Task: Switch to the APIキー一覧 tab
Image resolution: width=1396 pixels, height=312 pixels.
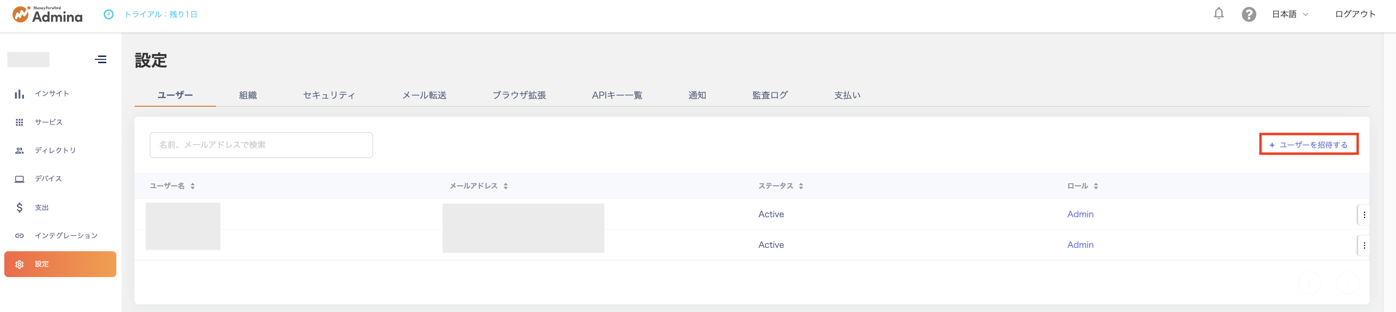Action: (617, 95)
